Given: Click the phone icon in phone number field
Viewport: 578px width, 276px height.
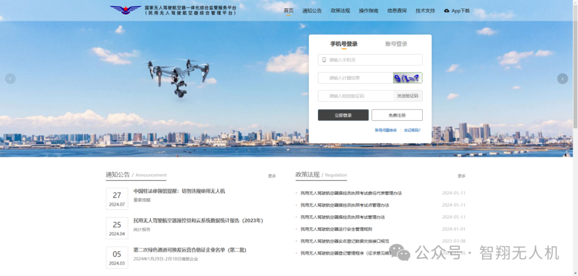Looking at the screenshot, I should pyautogui.click(x=324, y=60).
